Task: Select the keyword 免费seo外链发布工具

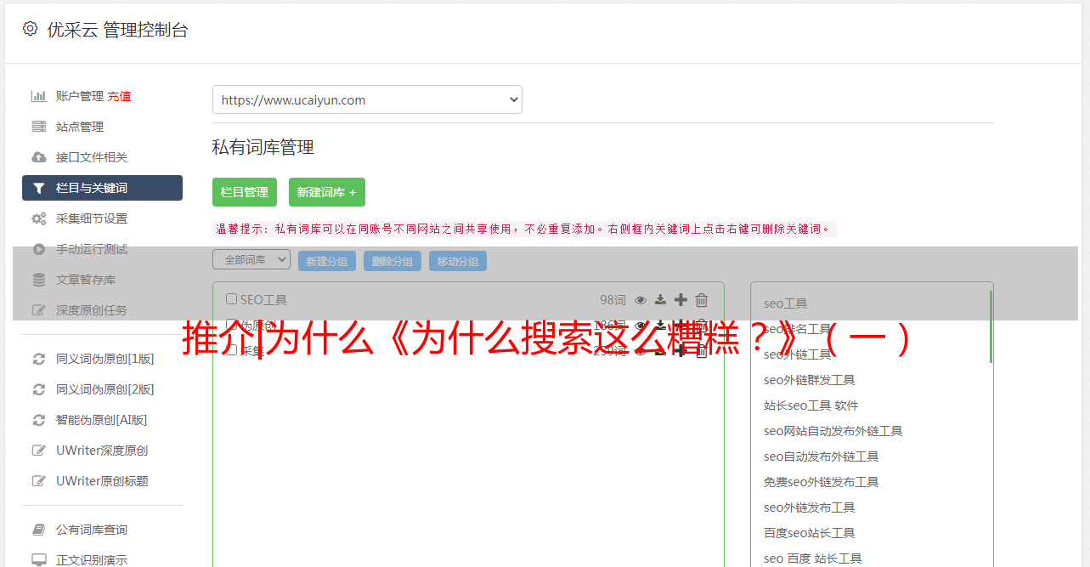Action: (x=821, y=482)
